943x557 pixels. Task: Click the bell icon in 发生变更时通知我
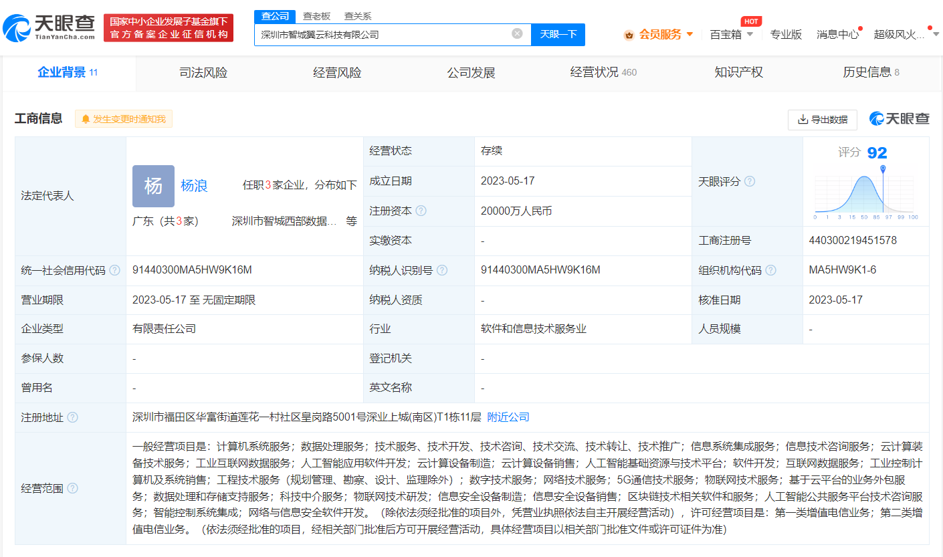click(86, 119)
